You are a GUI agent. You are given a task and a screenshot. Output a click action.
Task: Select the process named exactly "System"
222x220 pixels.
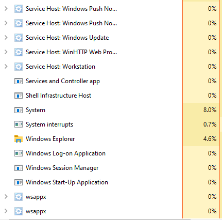click(x=36, y=110)
